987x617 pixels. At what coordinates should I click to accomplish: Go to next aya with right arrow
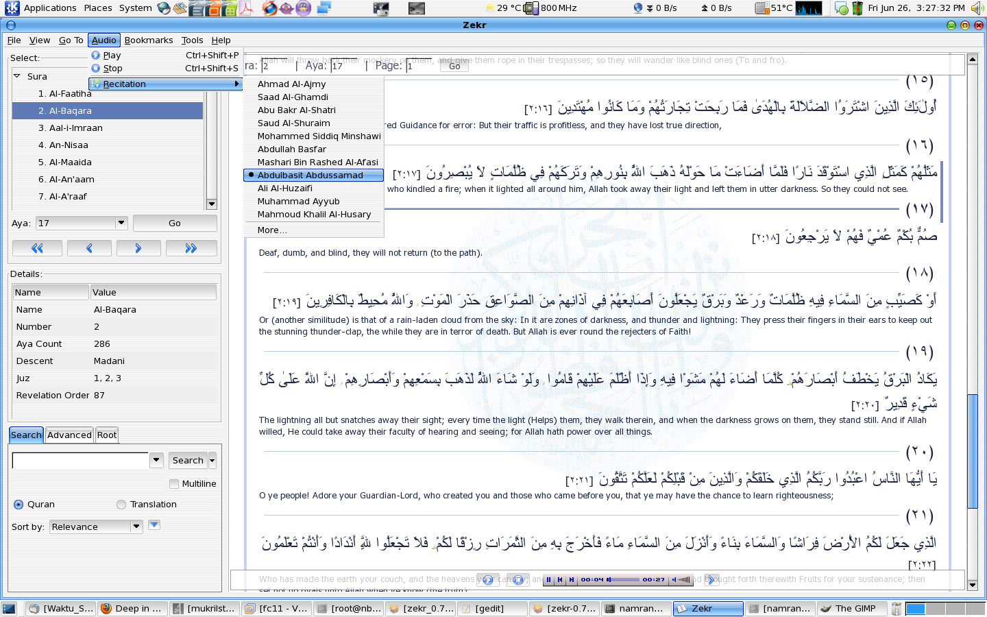pos(138,248)
